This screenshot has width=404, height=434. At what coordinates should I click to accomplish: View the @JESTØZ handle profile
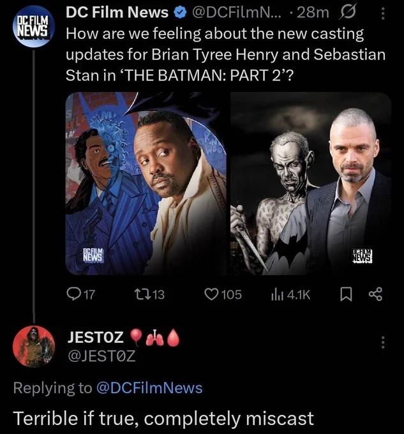click(x=102, y=355)
